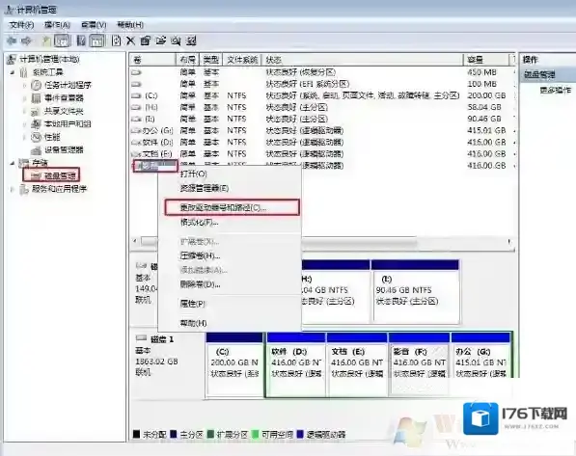
Task: Toggle the show/hide action pane icon
Action: [97, 40]
